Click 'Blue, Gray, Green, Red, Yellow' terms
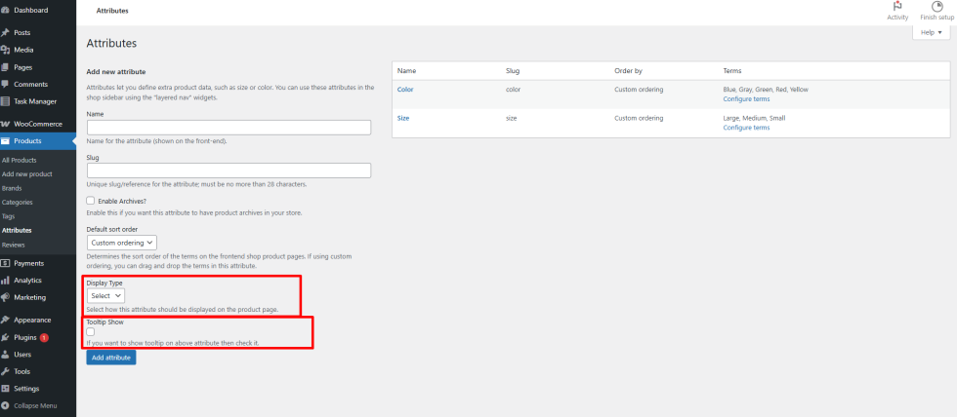 (x=766, y=90)
